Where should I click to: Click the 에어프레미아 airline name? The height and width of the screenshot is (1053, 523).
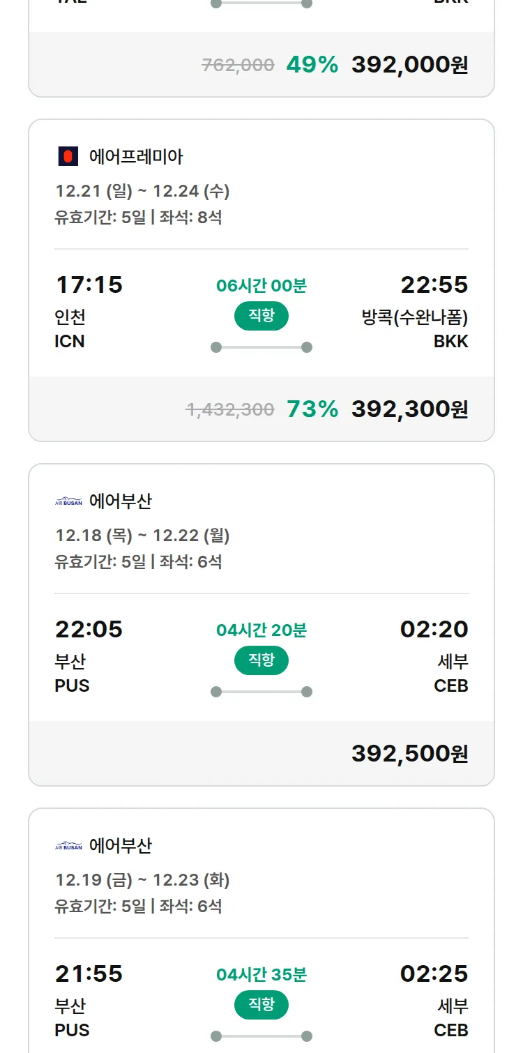tap(136, 157)
